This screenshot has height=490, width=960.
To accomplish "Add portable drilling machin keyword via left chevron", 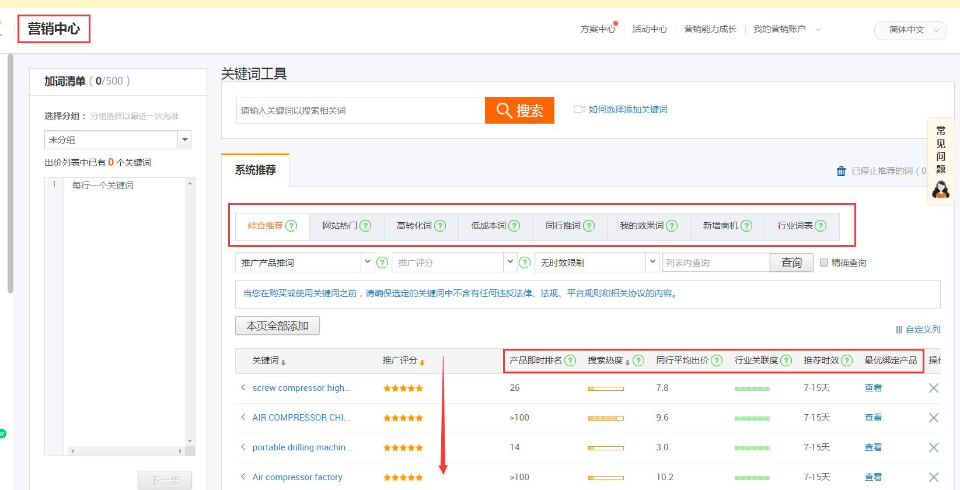I will point(243,447).
